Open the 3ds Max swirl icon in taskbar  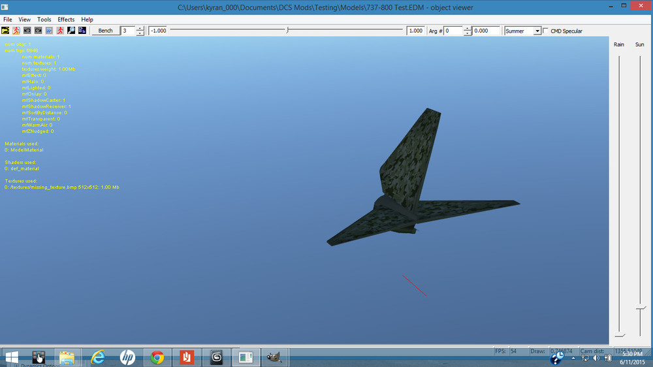coord(217,357)
